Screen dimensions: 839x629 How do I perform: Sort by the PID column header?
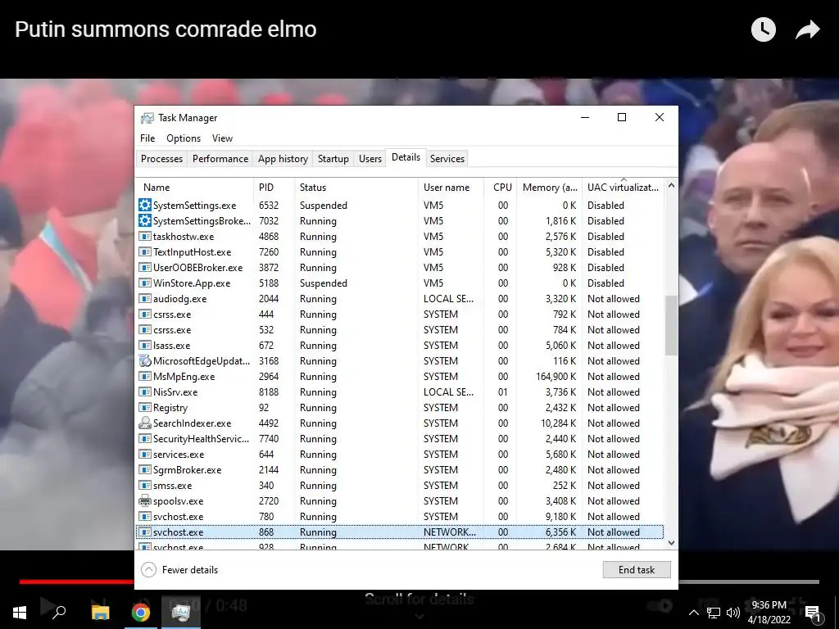click(274, 188)
